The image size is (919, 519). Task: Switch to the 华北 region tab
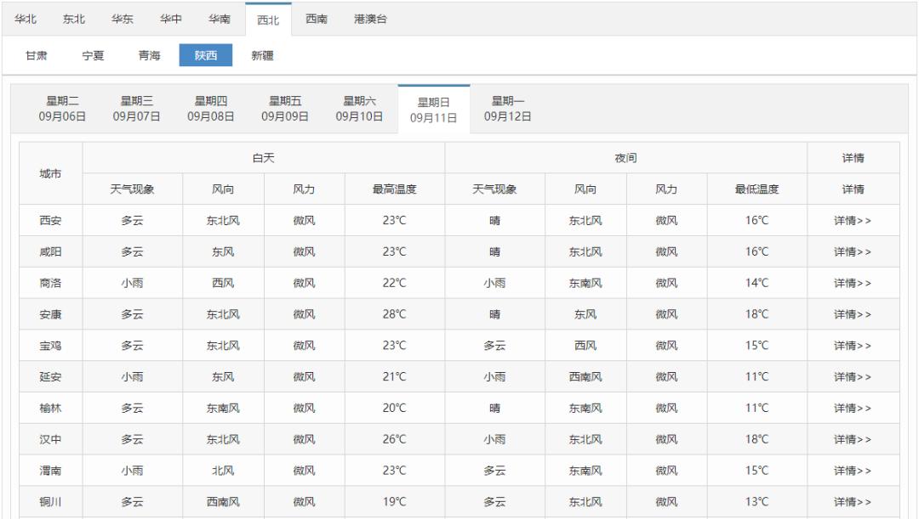click(26, 20)
